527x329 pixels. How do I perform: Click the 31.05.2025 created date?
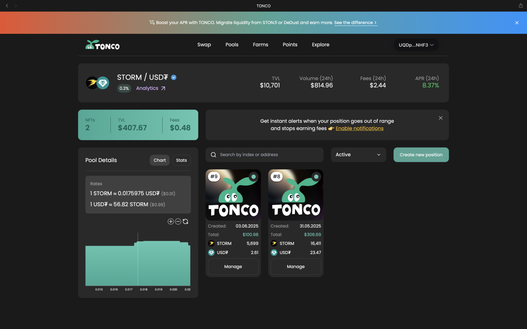tap(310, 226)
